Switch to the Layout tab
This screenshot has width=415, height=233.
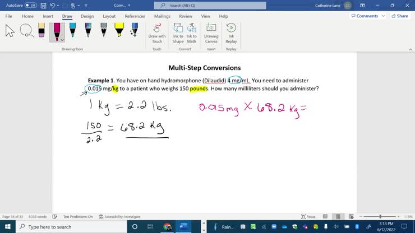(109, 16)
